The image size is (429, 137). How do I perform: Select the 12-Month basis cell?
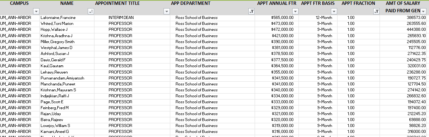(x=318, y=18)
